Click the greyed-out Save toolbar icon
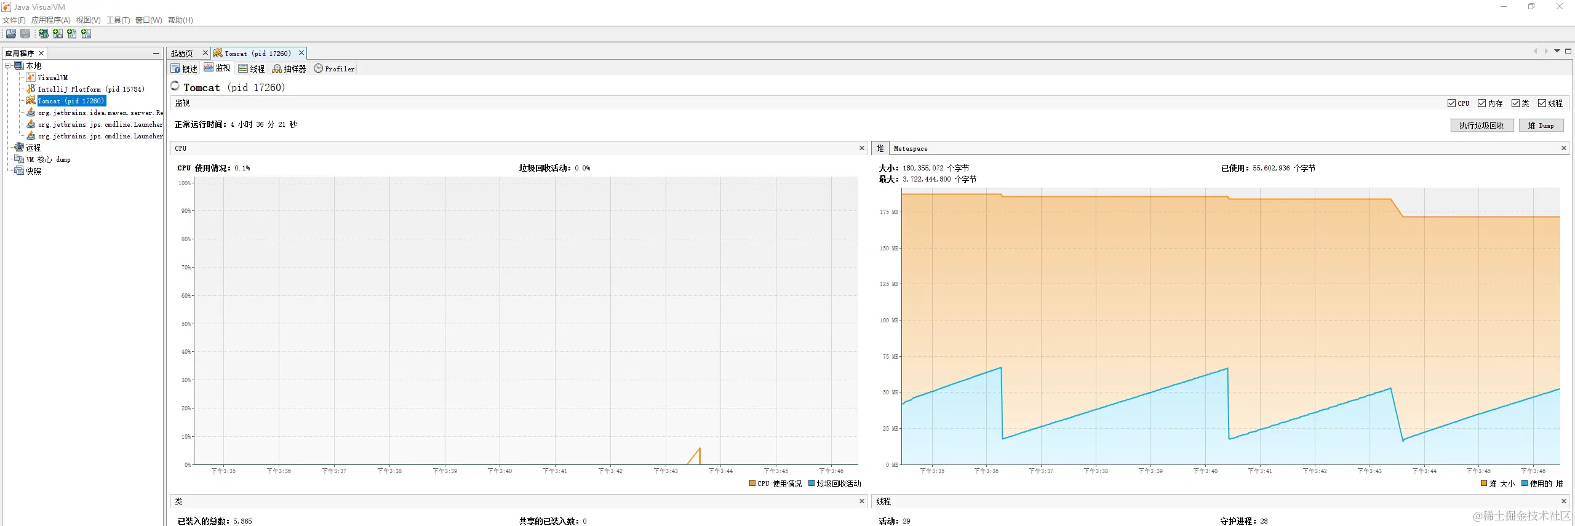This screenshot has width=1575, height=526. coord(25,34)
